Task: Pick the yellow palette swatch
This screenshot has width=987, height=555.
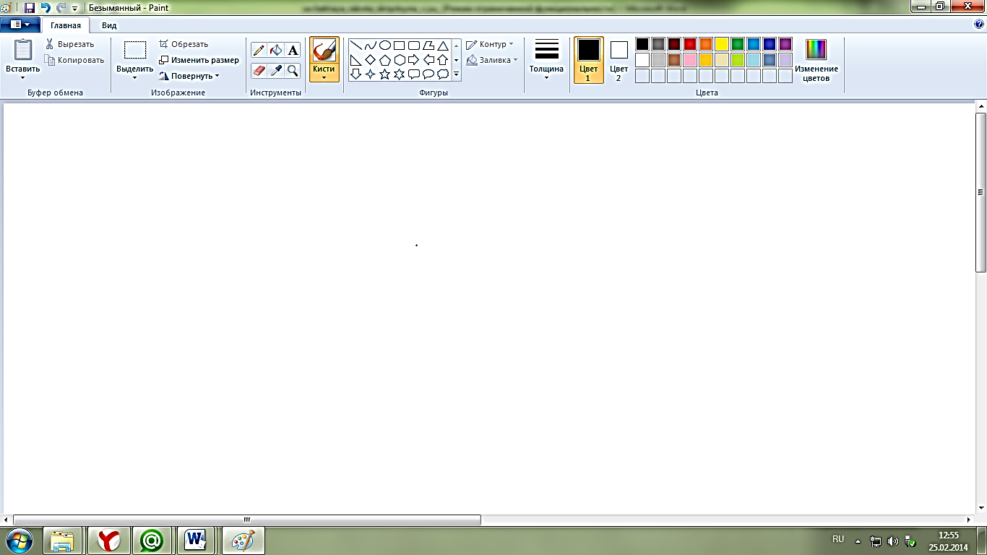Action: (x=722, y=44)
